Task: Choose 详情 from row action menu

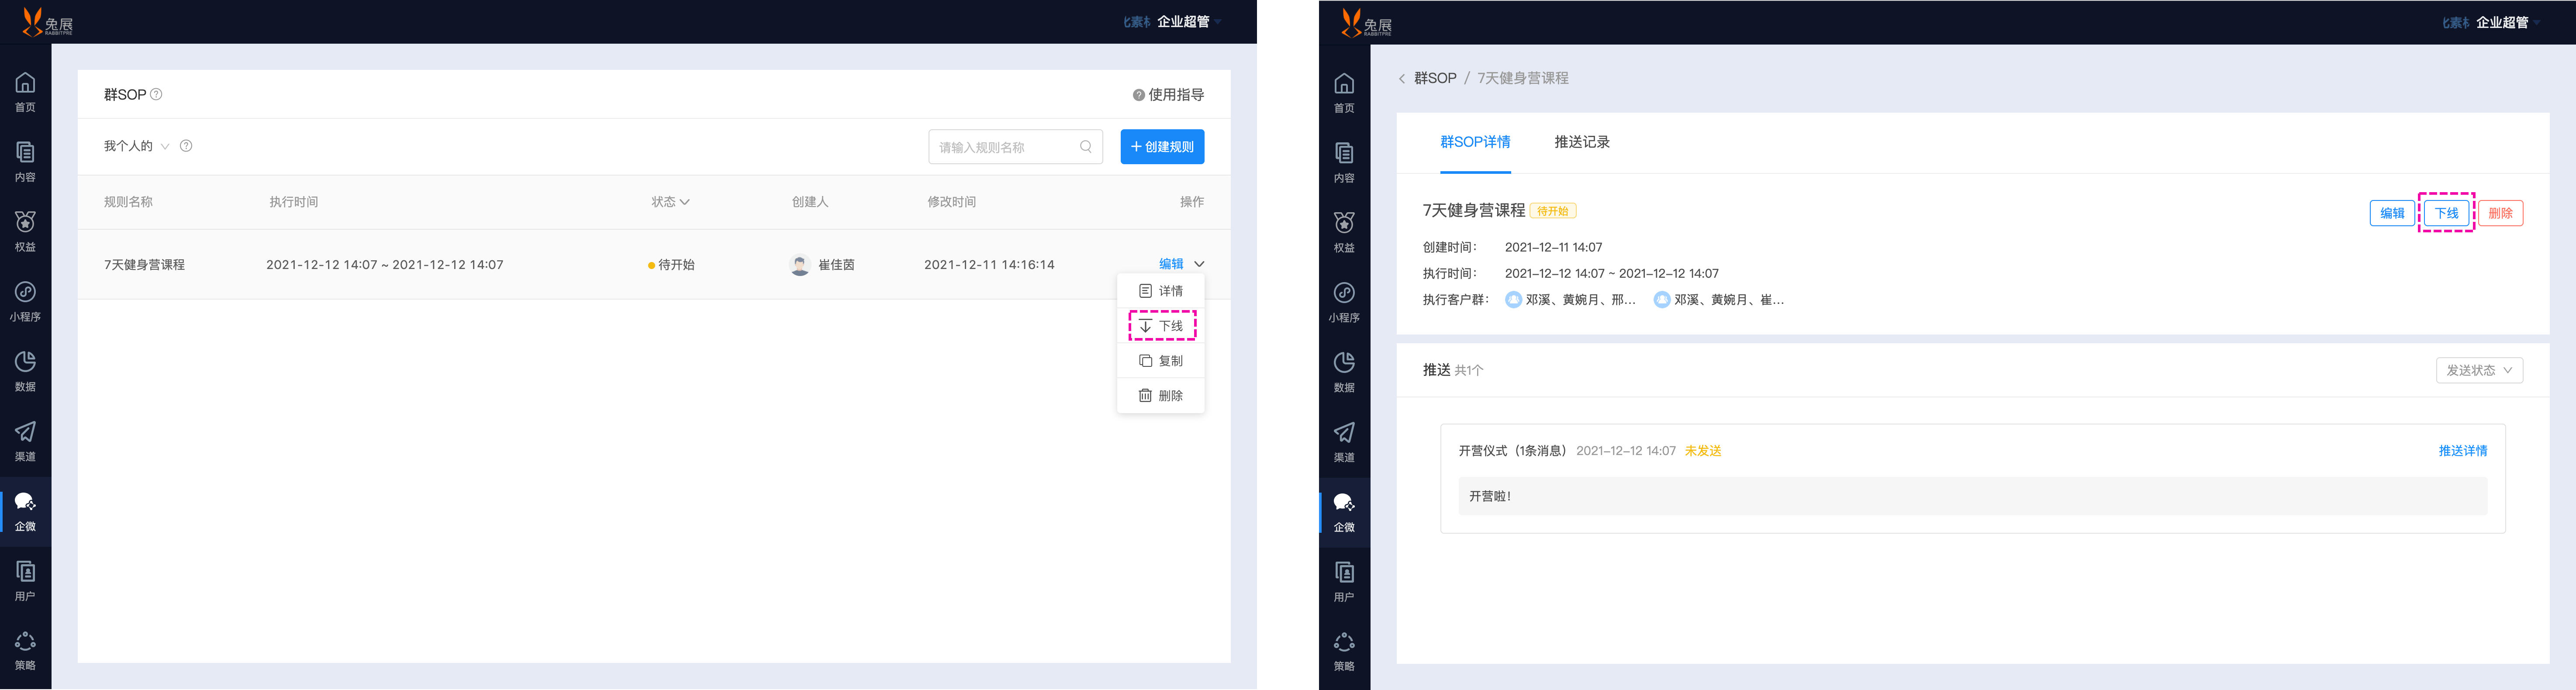Action: pos(1161,291)
